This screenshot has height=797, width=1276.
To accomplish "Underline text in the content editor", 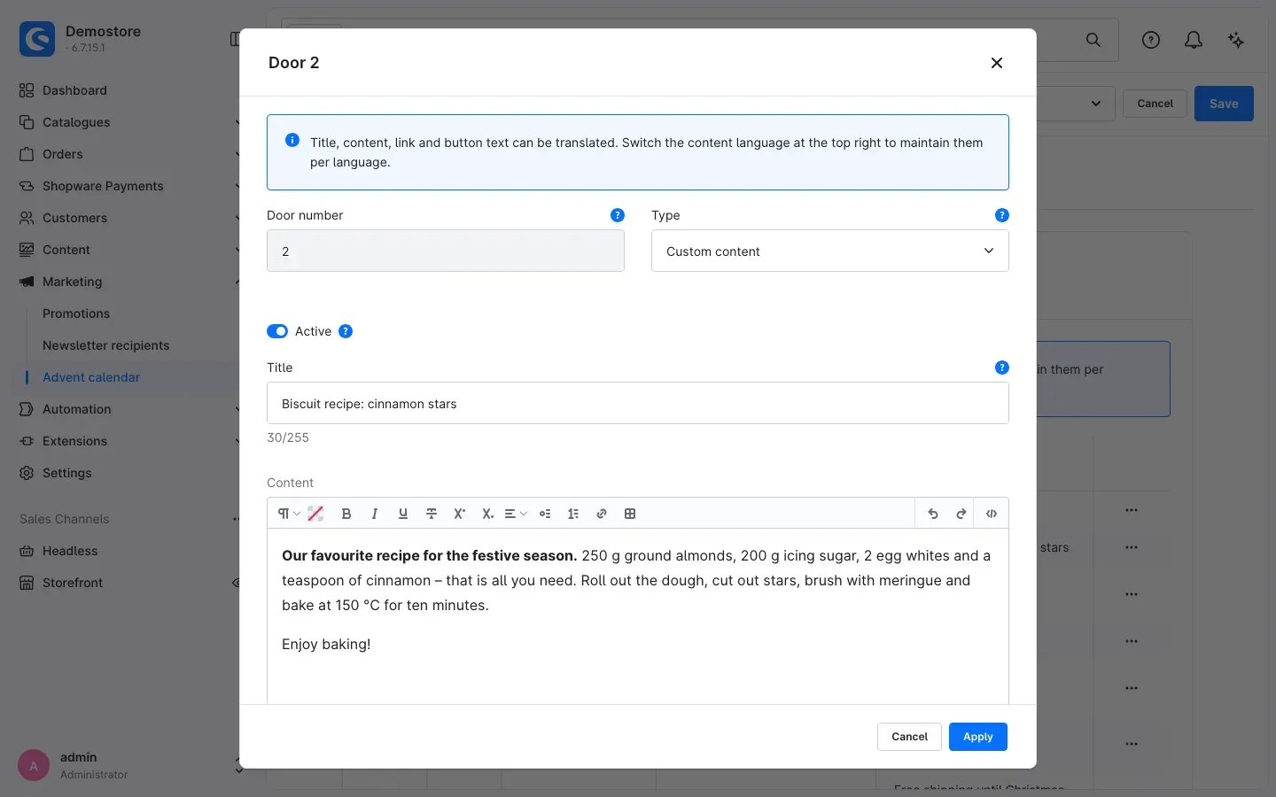I will coord(403,514).
